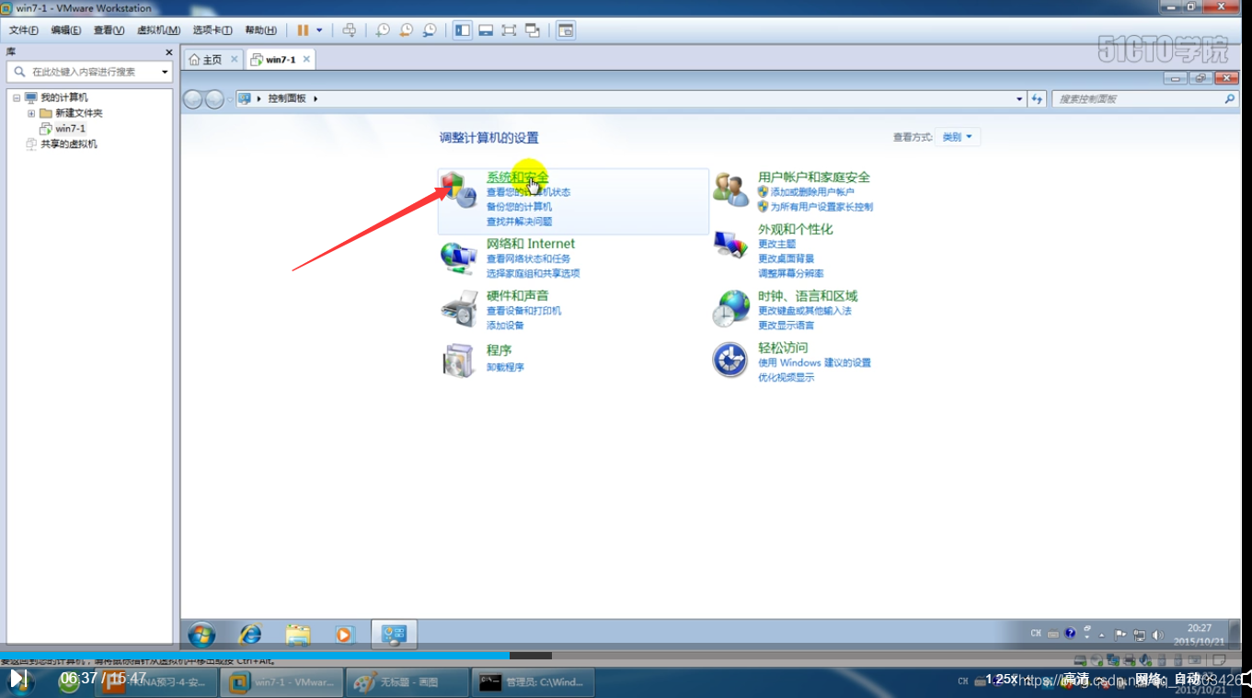Viewport: 1252px width, 698px height.
Task: Click the guest tray volume speaker icon
Action: (x=1157, y=635)
